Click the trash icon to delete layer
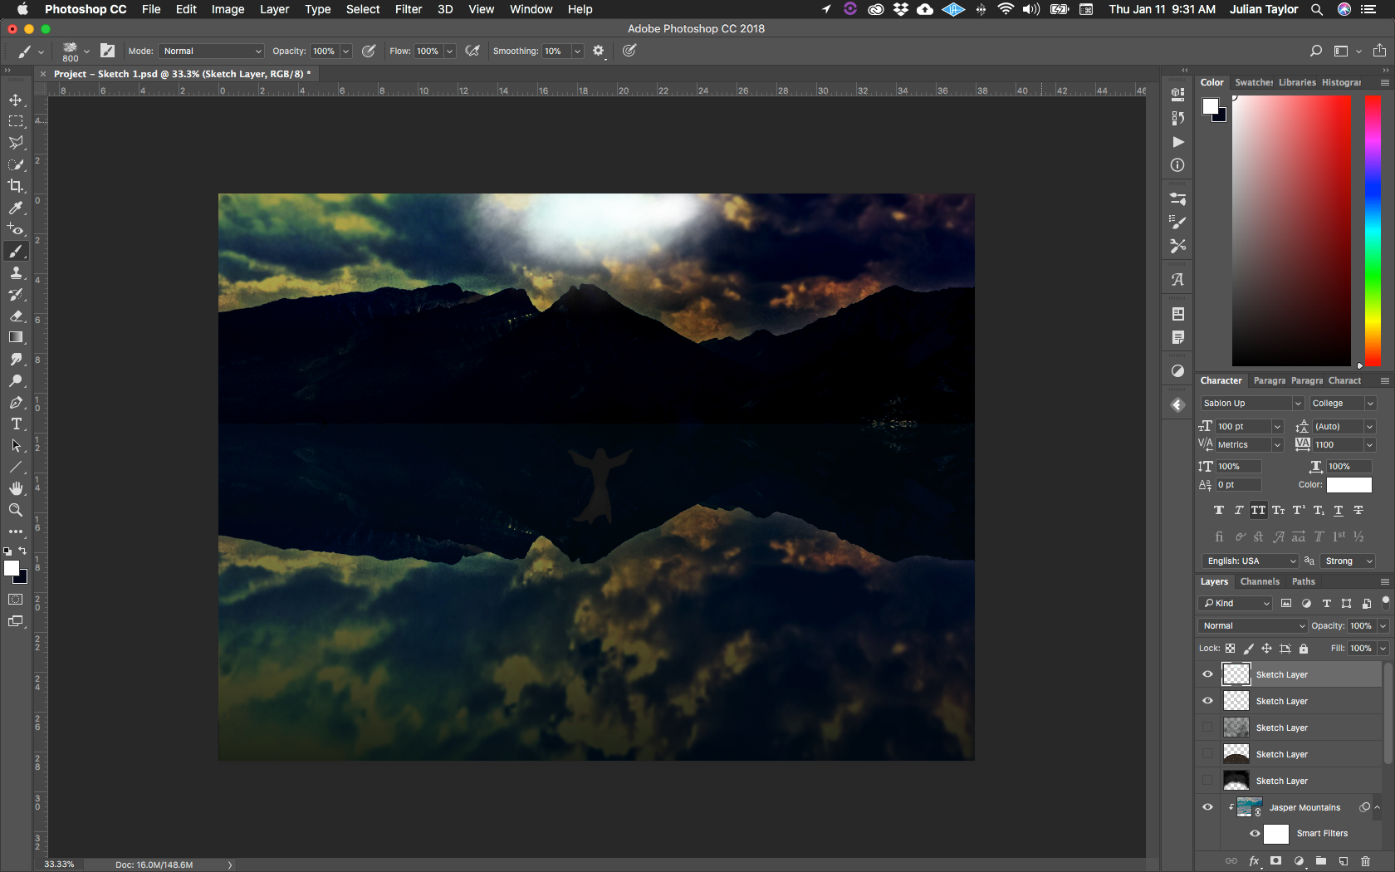1395x872 pixels. click(x=1365, y=861)
